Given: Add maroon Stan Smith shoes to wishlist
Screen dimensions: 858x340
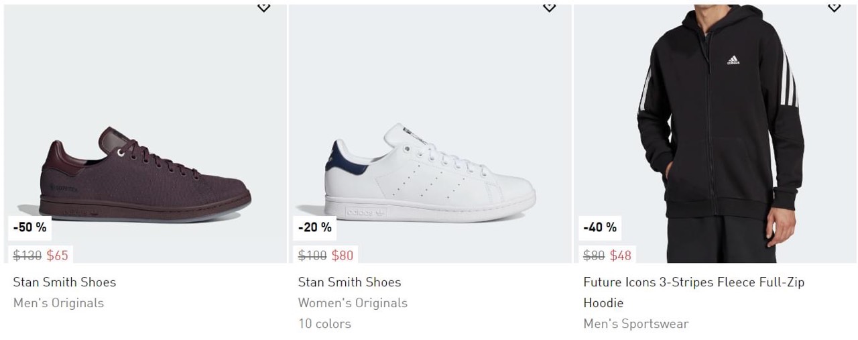Looking at the screenshot, I should pos(264,7).
